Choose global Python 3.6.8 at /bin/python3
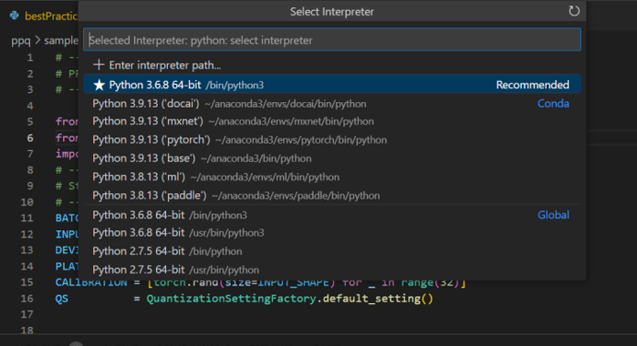The image size is (637, 346). [x=332, y=215]
